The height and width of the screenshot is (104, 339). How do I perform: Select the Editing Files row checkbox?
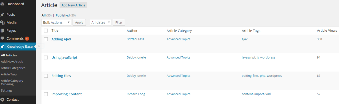pyautogui.click(x=46, y=76)
